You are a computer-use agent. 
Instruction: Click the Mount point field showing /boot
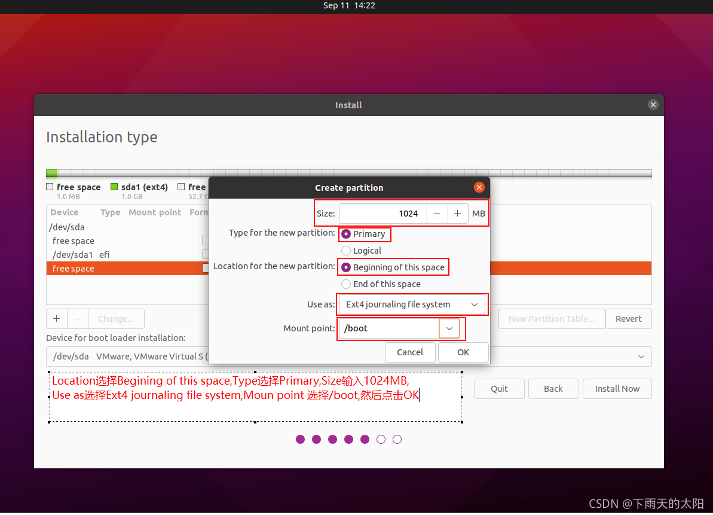click(389, 328)
